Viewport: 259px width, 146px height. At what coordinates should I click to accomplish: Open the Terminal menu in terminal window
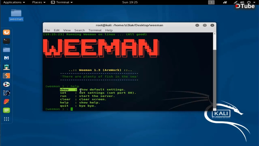click(95, 30)
